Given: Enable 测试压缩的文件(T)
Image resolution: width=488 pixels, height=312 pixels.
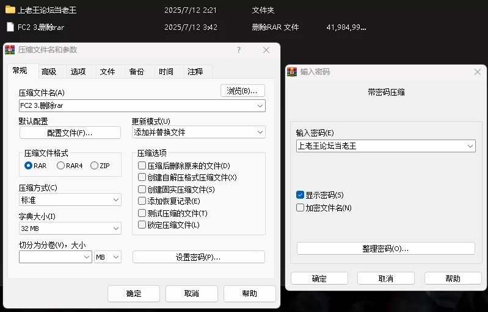Looking at the screenshot, I should (x=142, y=213).
